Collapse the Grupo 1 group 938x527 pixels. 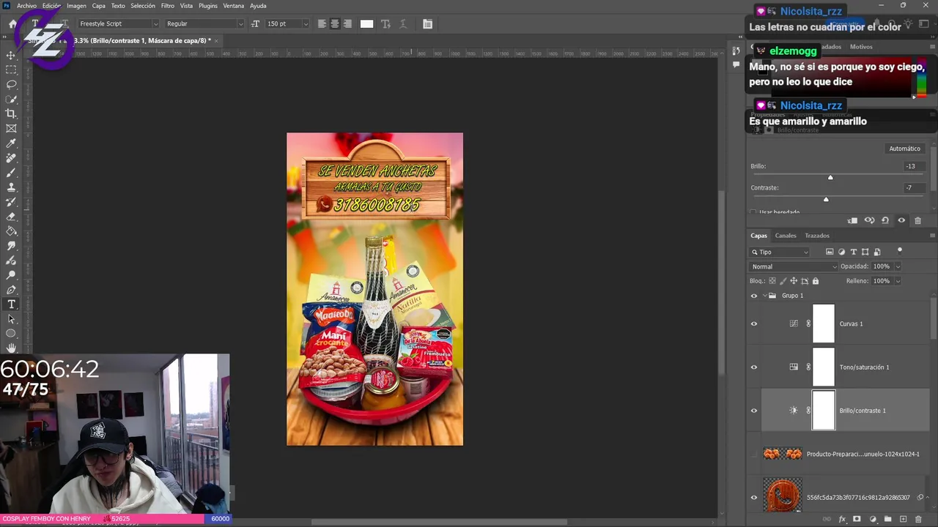(764, 296)
